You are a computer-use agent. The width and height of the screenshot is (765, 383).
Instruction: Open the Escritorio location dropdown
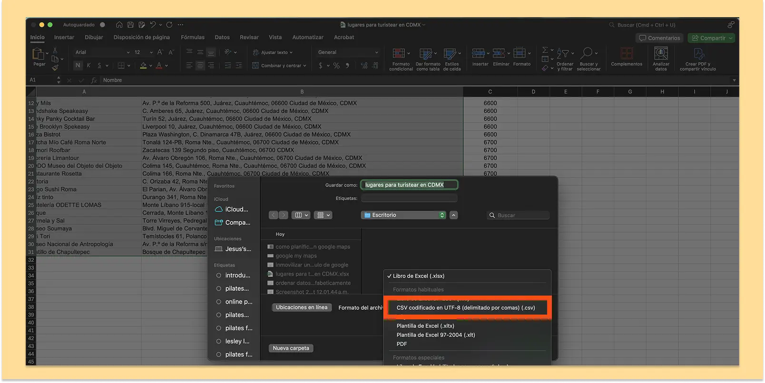tap(403, 215)
